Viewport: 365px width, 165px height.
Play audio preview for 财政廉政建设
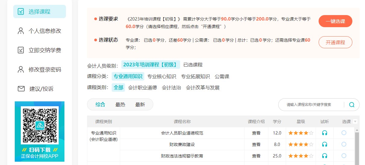pos(324,144)
